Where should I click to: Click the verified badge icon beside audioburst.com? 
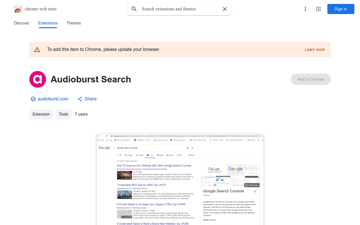tap(33, 99)
